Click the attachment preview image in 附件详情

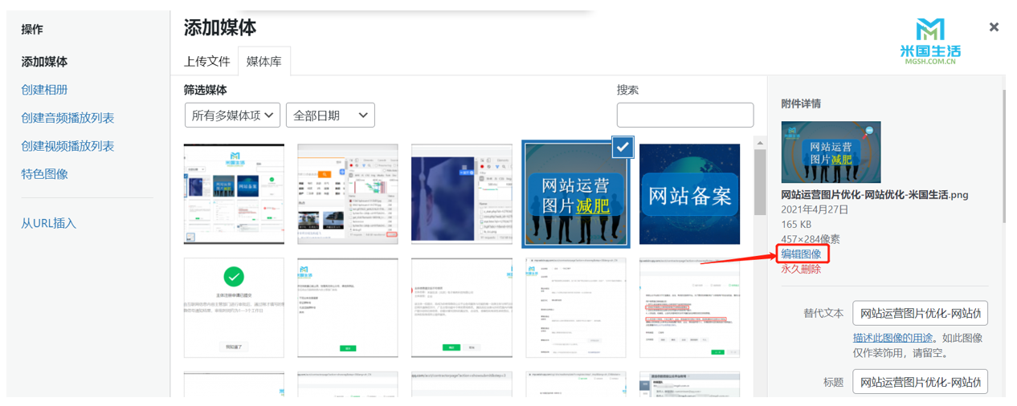831,152
